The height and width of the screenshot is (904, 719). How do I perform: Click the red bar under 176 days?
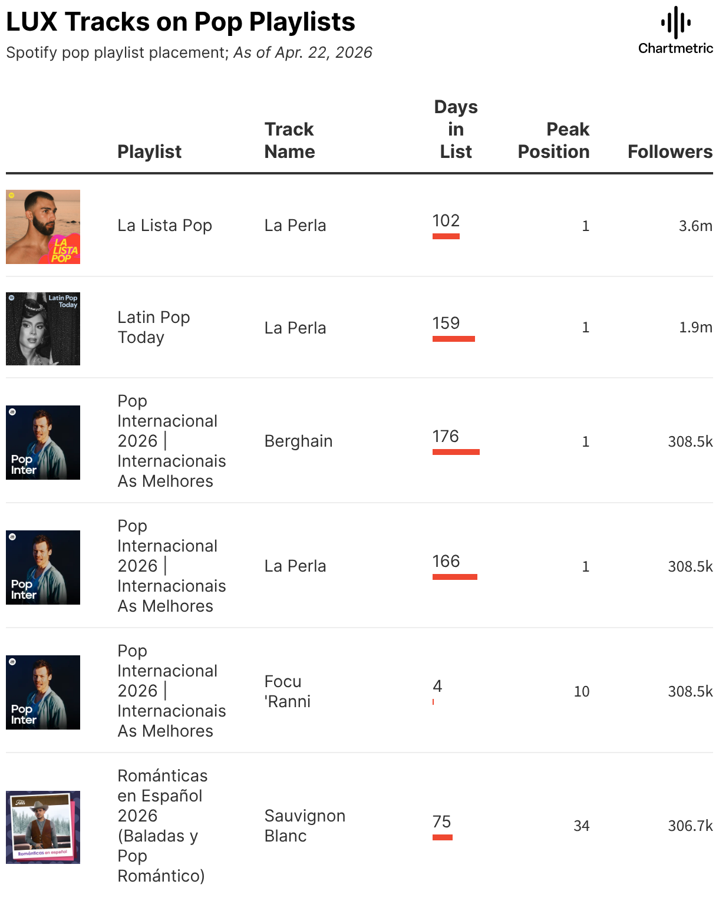(x=456, y=452)
